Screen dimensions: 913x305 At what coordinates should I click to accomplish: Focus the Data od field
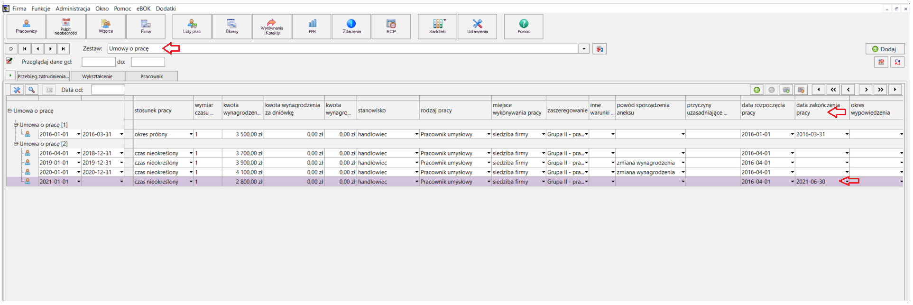click(108, 90)
